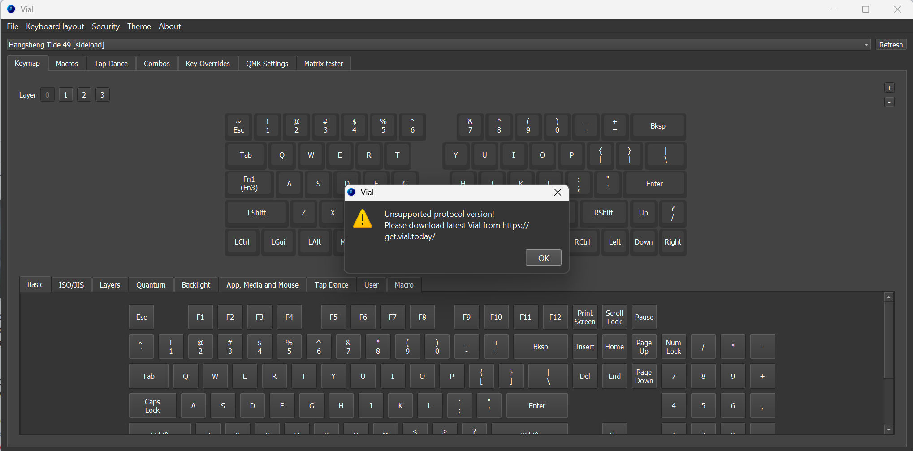The height and width of the screenshot is (451, 913).
Task: Open the User keycode tab
Action: coord(371,285)
